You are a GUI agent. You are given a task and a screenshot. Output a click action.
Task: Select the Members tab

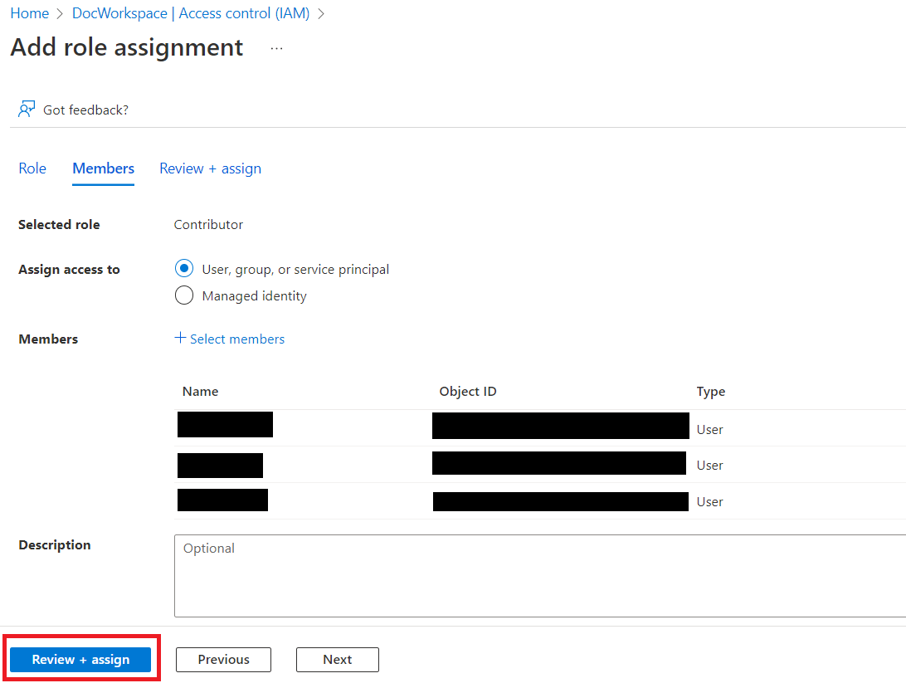(103, 168)
